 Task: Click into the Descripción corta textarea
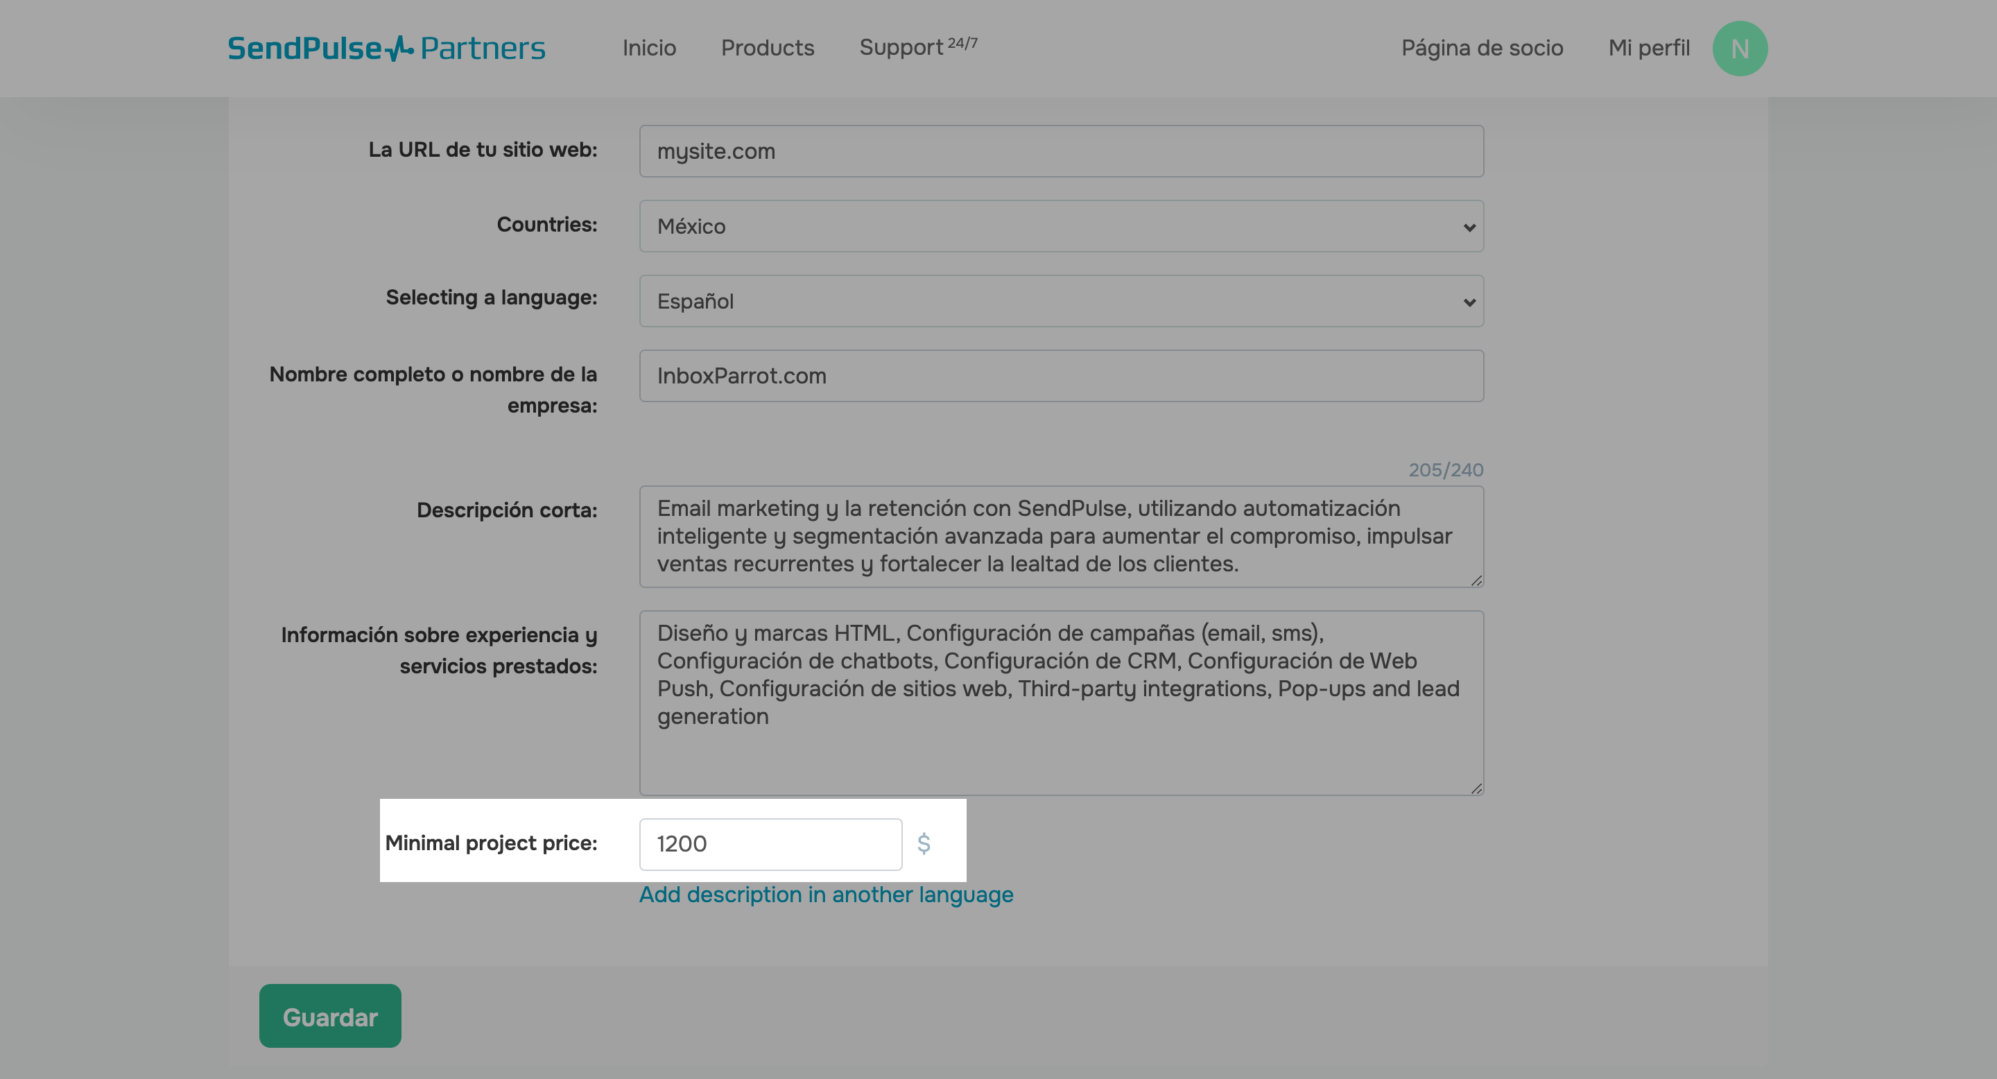pyautogui.click(x=1060, y=537)
